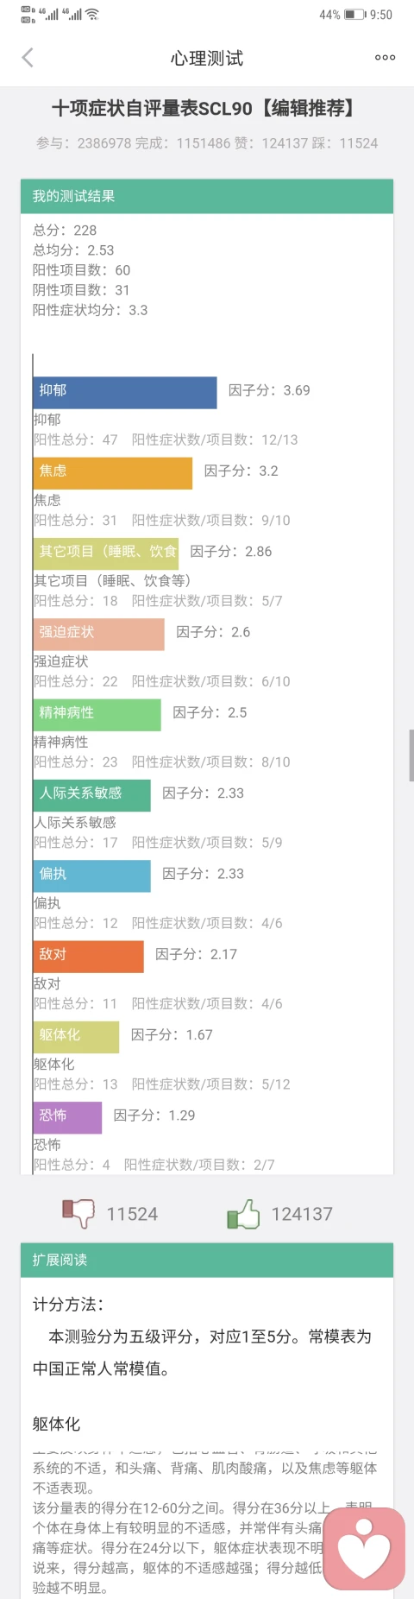Screen dimensions: 414x1599
Task: Tap the red-orange 敌对 bar
Action: (x=88, y=957)
